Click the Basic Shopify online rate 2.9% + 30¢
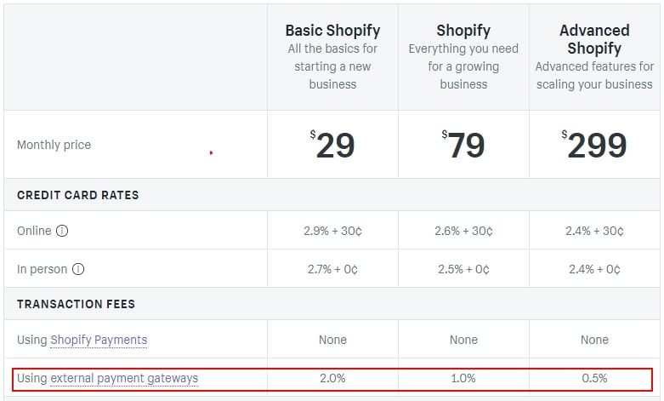 click(x=332, y=231)
